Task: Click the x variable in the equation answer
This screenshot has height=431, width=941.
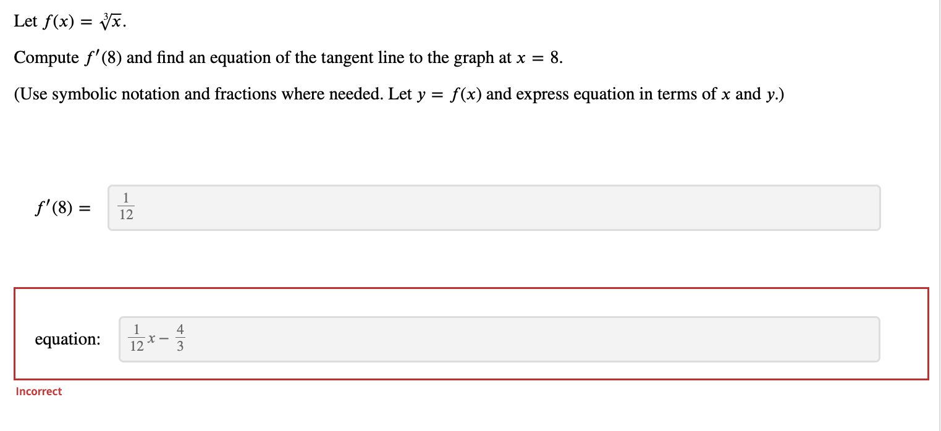Action: pyautogui.click(x=150, y=340)
